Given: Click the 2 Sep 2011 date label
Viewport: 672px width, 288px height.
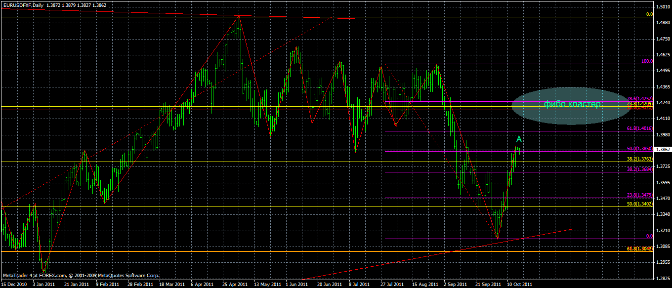Looking at the screenshot, I should [455, 285].
